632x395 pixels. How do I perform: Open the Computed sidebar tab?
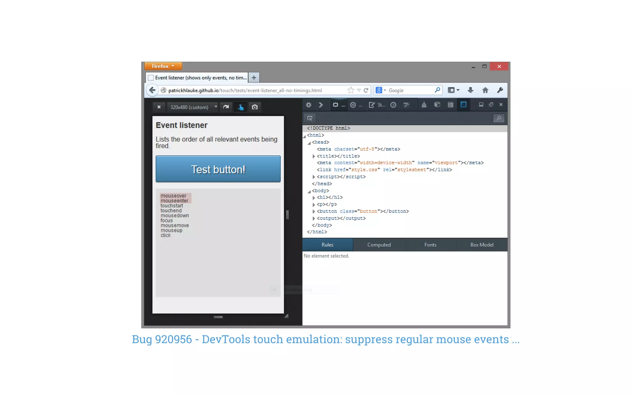379,245
